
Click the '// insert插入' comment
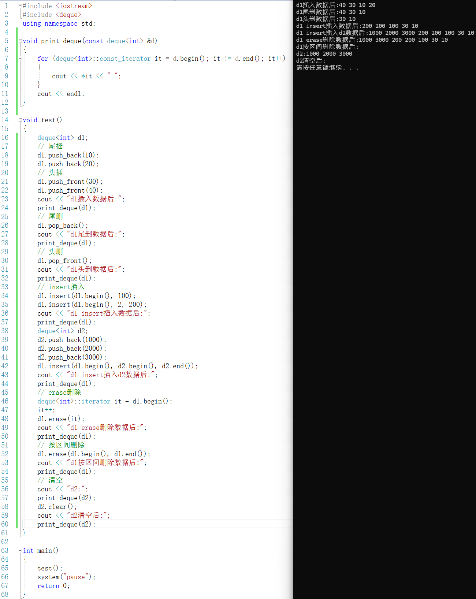61,287
